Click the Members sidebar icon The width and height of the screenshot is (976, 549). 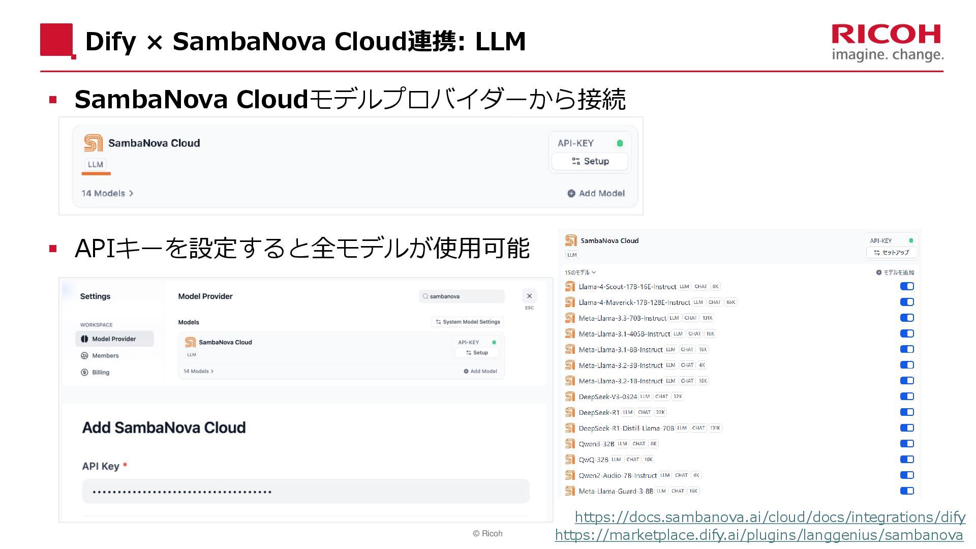pos(84,356)
